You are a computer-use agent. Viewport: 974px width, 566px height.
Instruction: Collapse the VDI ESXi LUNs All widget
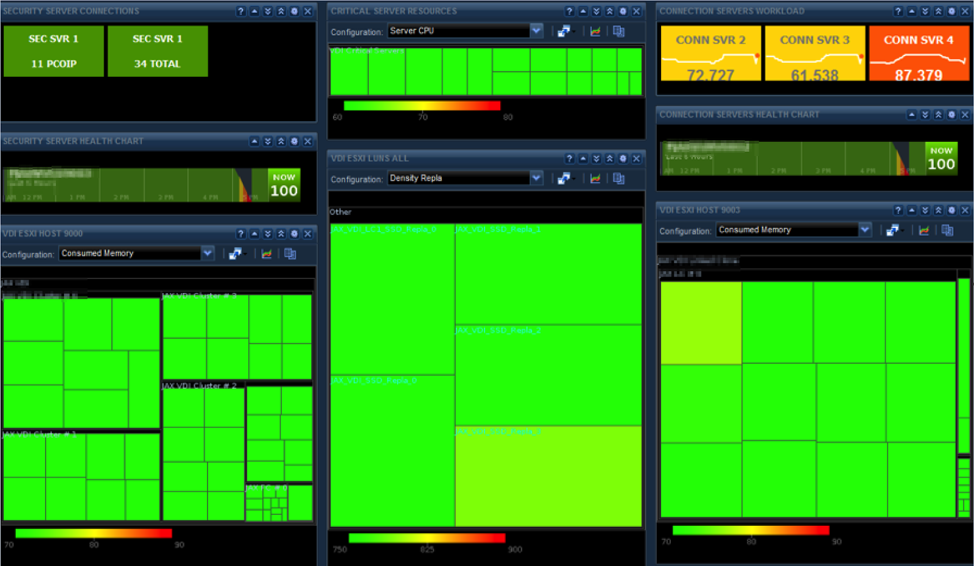[583, 158]
